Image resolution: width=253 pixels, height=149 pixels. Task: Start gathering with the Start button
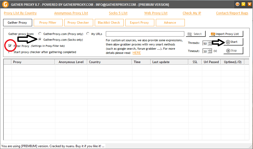pos(233,42)
